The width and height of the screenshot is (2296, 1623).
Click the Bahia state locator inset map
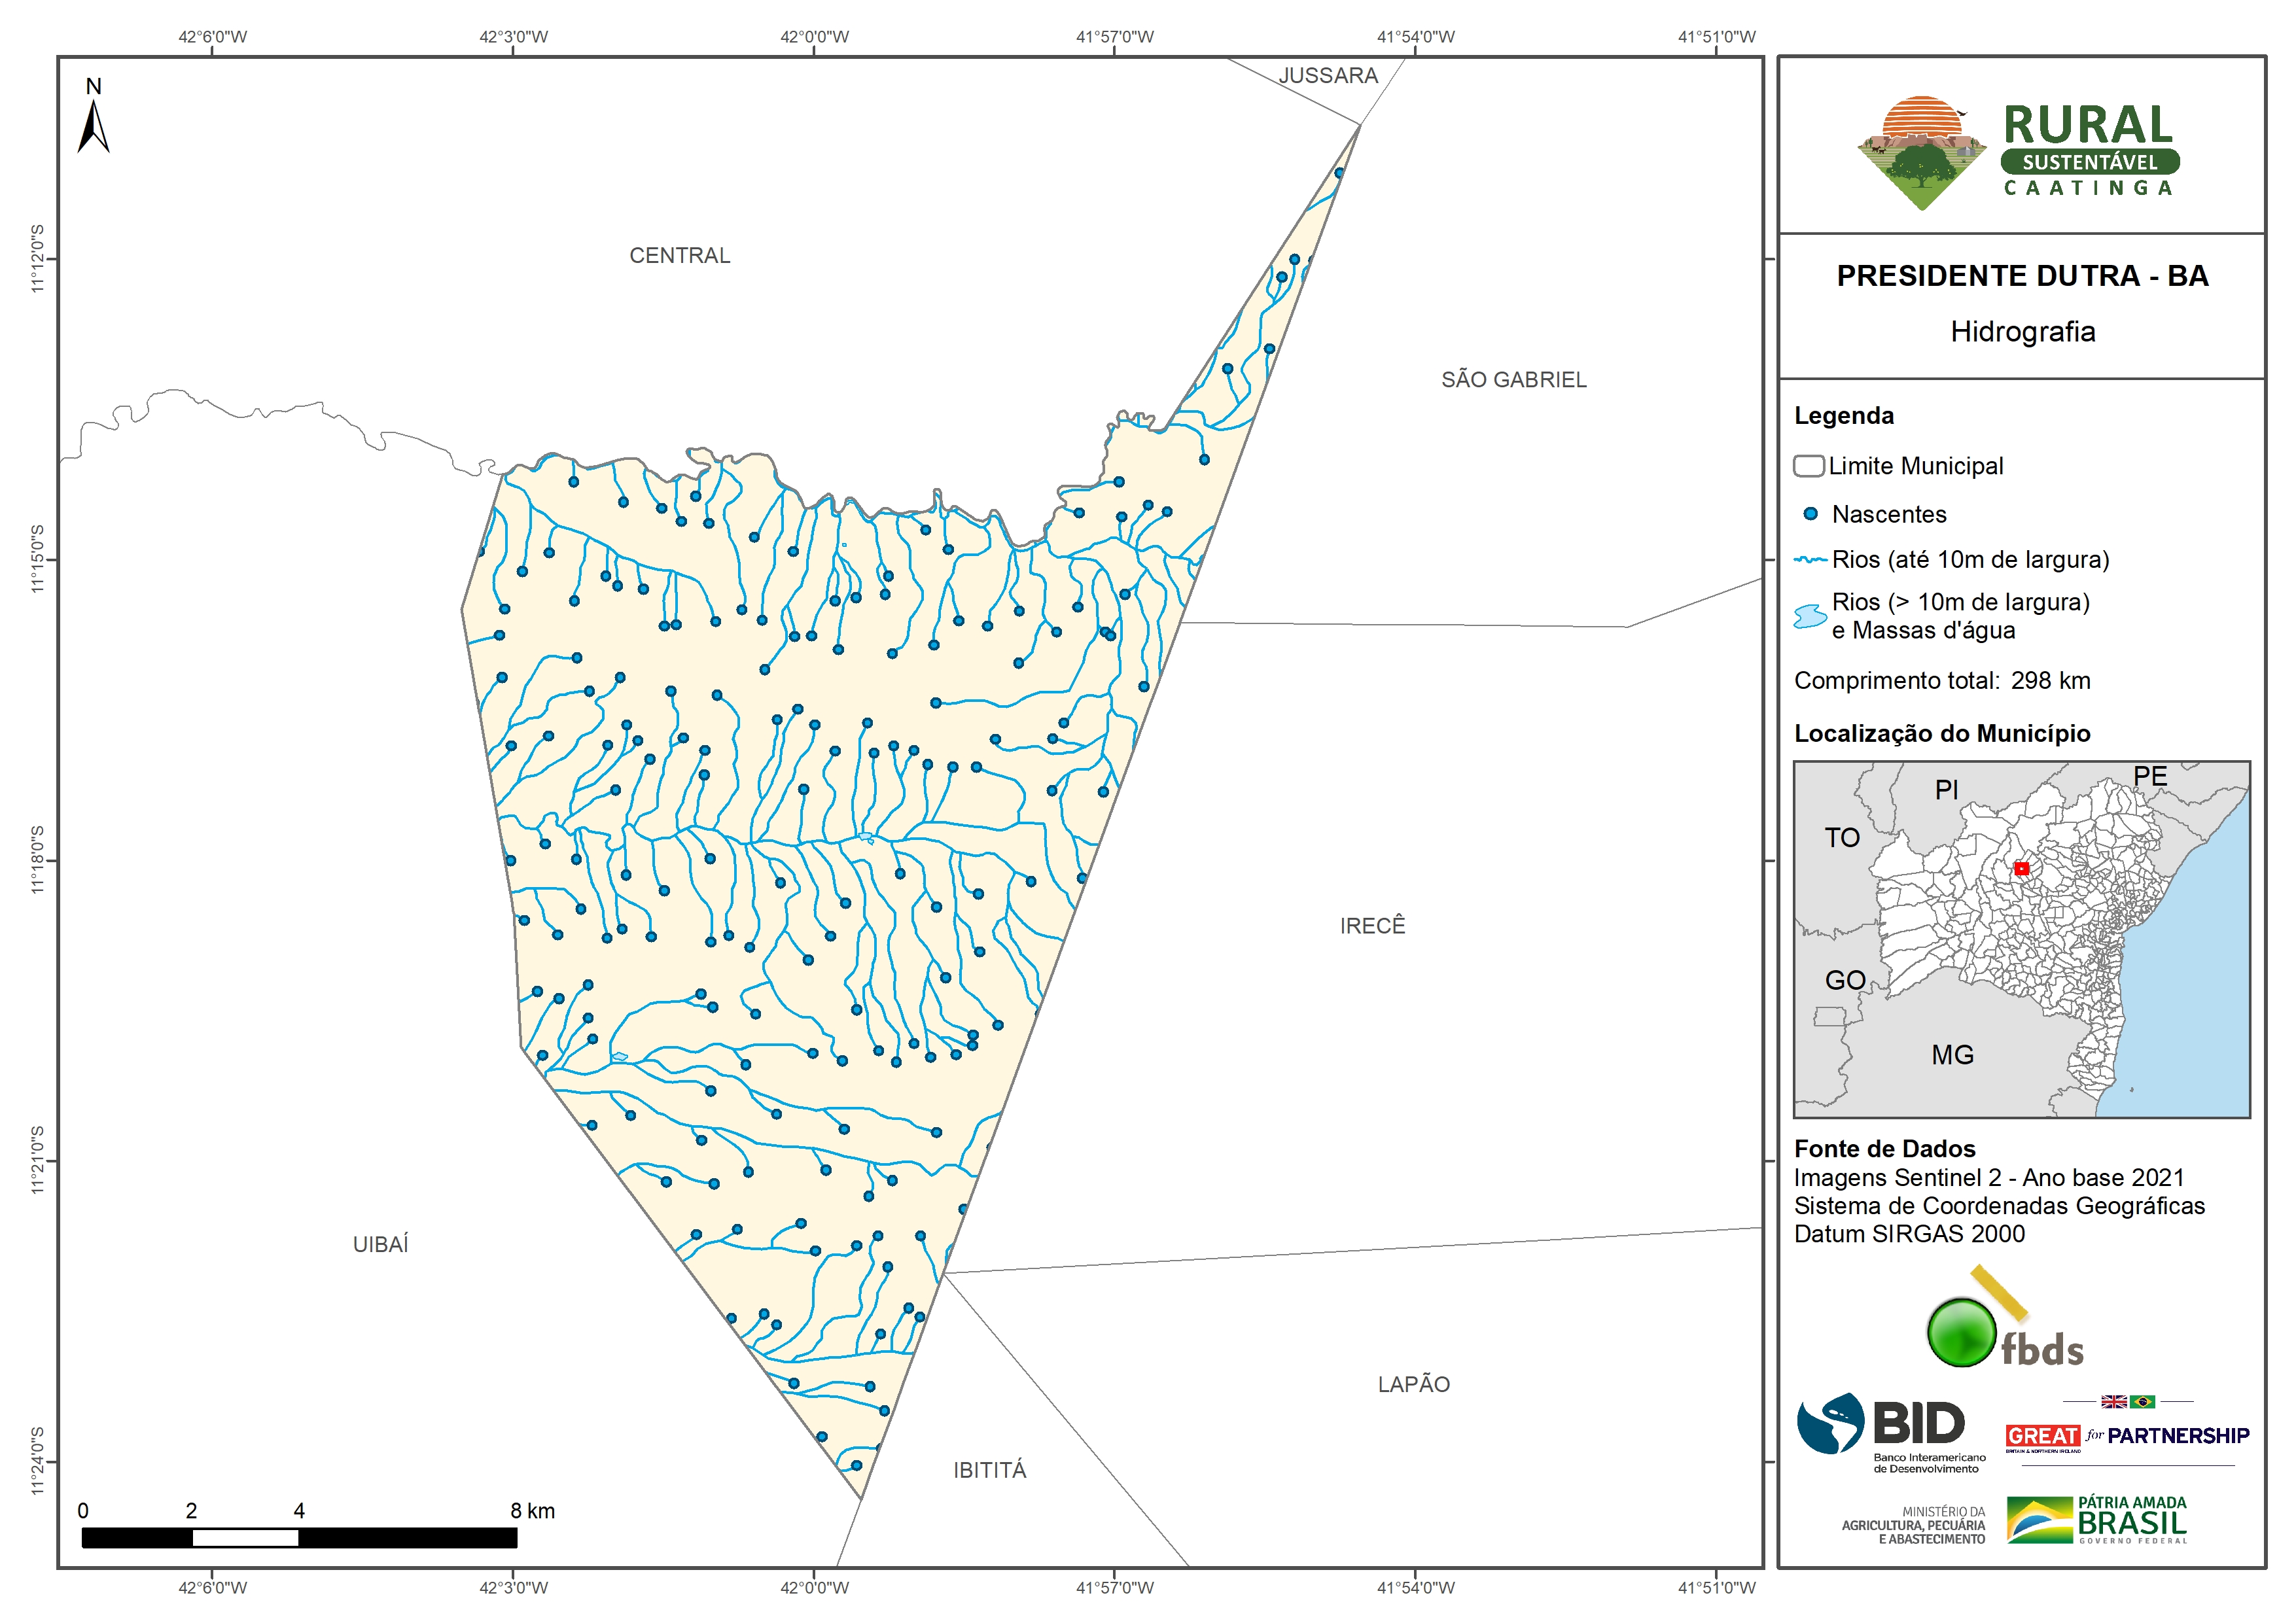(x=2021, y=939)
